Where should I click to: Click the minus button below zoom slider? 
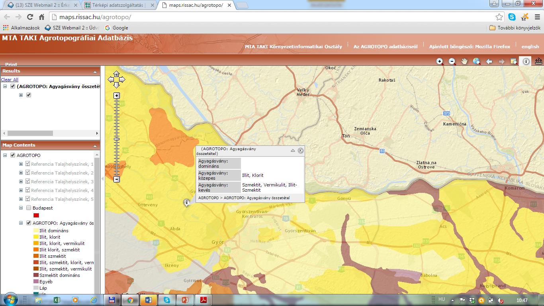click(117, 179)
